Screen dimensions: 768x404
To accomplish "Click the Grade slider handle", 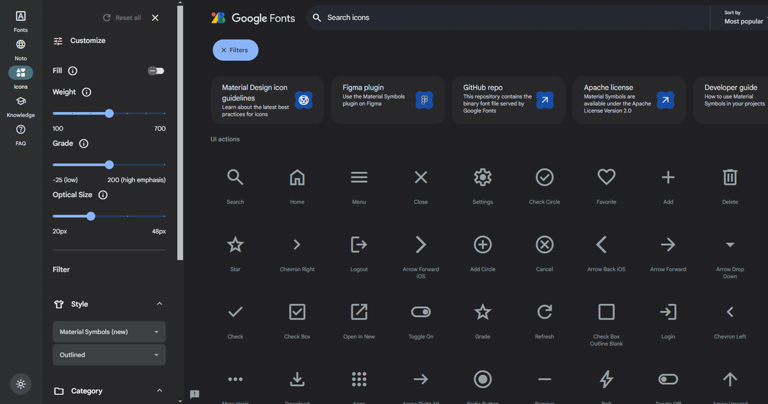I will pyautogui.click(x=109, y=164).
